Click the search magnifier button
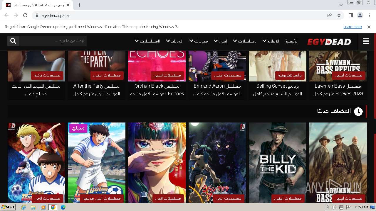The height and width of the screenshot is (211, 376). [x=13, y=41]
